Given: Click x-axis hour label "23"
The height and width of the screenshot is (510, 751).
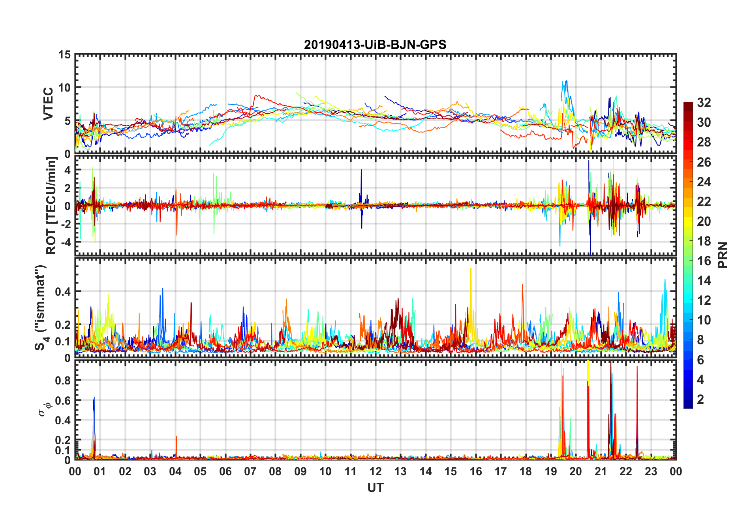Looking at the screenshot, I should (x=651, y=471).
